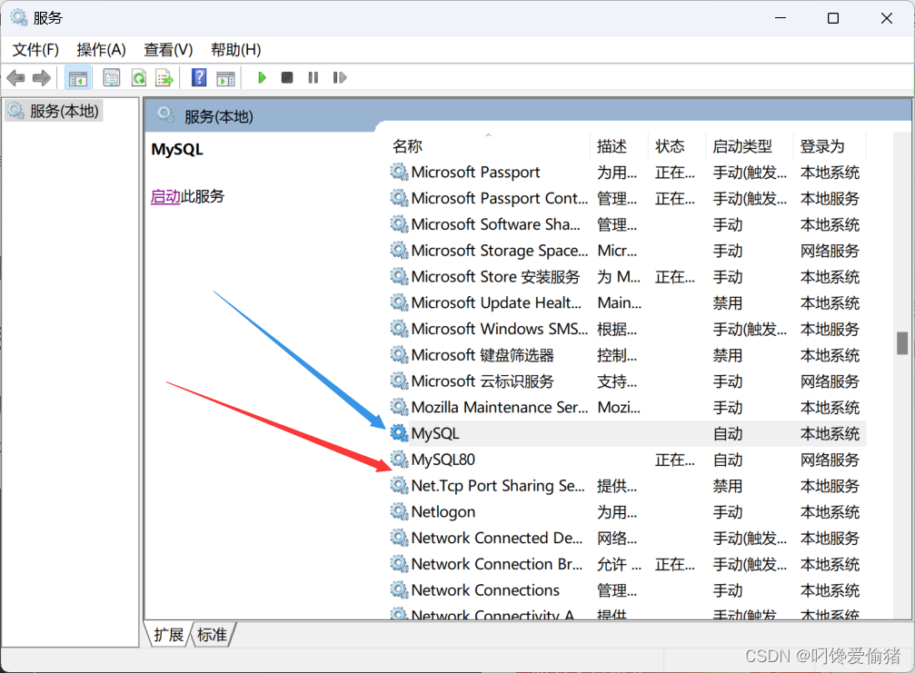Click the Services icon in left tree

(16, 110)
